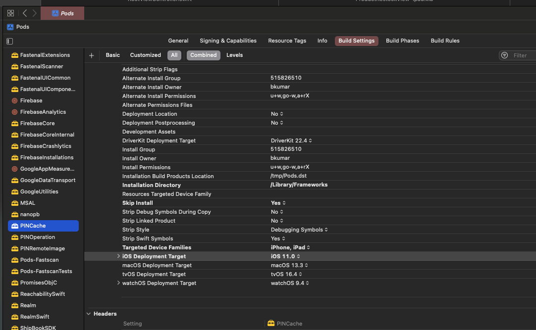The image size is (536, 330).
Task: Change iOS Deployment Target version iOS 11.0
Action: pos(285,256)
